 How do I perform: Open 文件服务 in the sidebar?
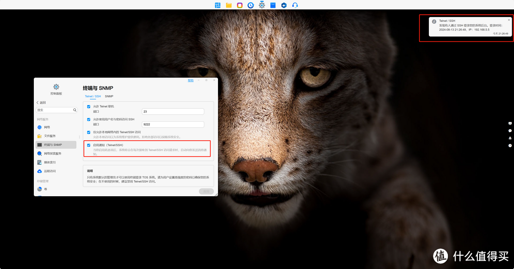[x=49, y=136]
